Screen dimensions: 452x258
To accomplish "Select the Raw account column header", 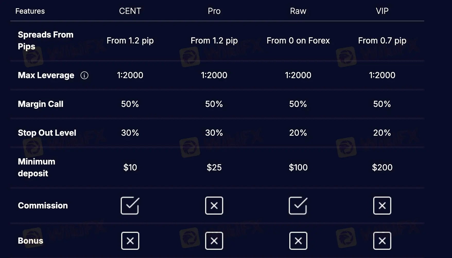I will click(x=298, y=11).
